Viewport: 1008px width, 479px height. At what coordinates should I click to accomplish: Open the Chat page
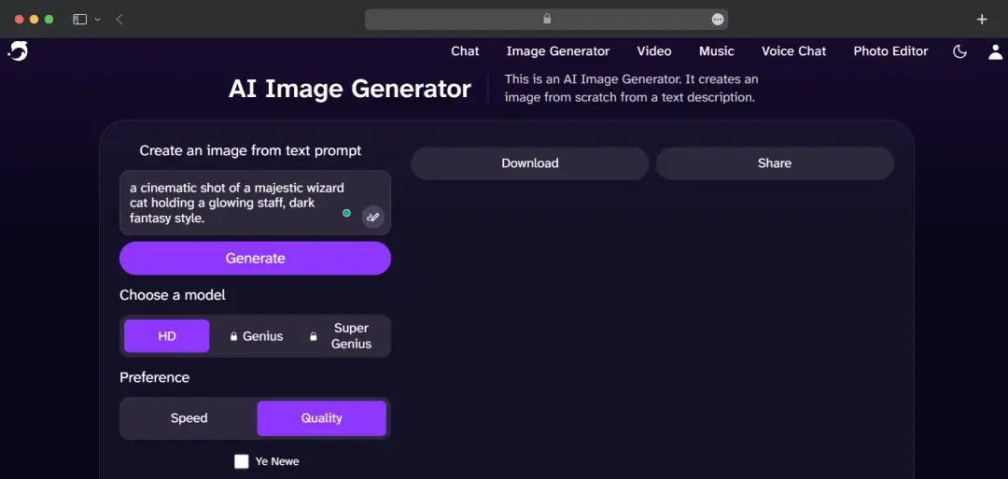(465, 51)
